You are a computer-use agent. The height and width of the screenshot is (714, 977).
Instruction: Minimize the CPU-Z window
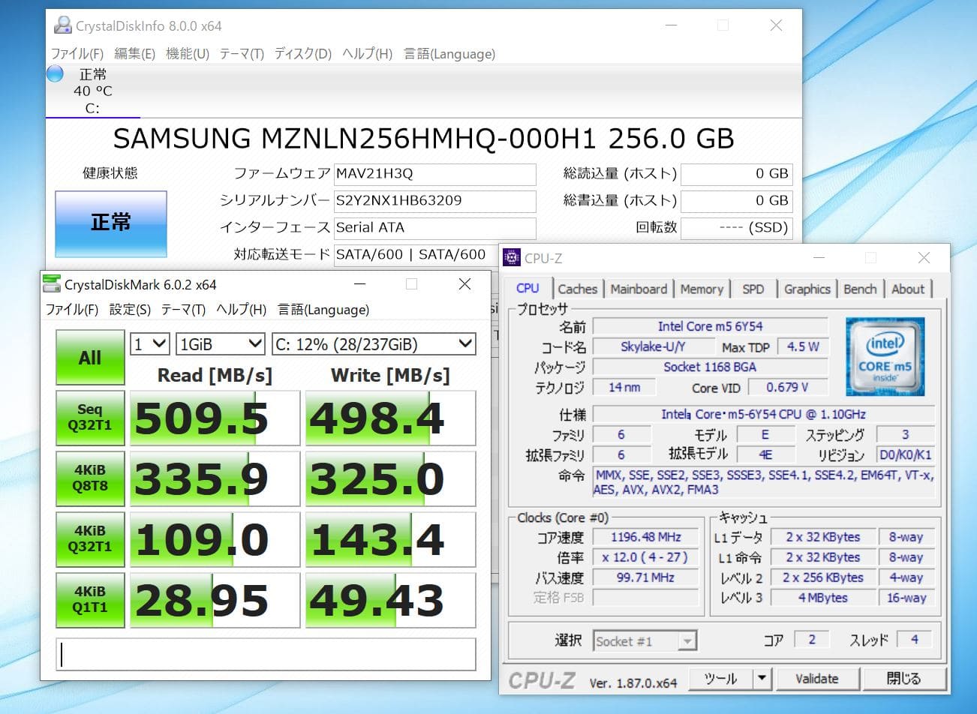(819, 258)
